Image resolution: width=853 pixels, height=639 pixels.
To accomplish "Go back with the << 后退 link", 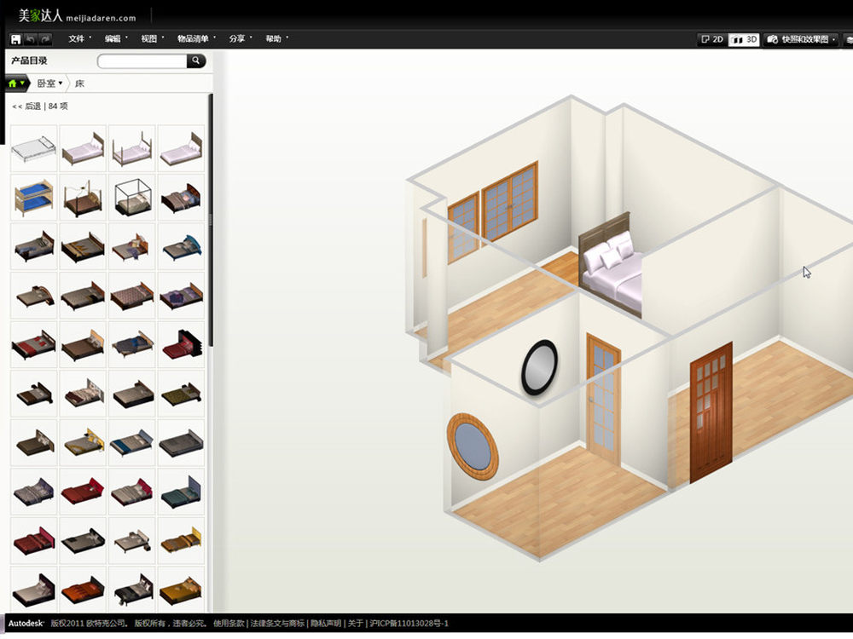I will (26, 106).
